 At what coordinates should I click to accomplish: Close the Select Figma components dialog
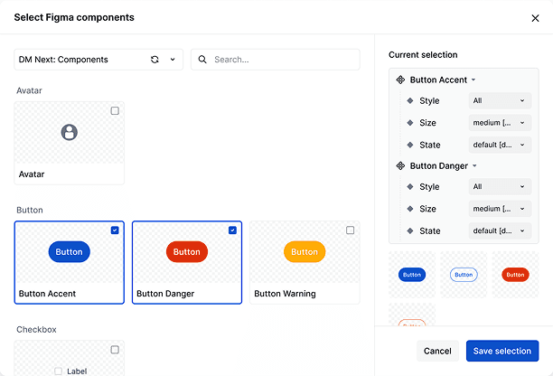(535, 17)
